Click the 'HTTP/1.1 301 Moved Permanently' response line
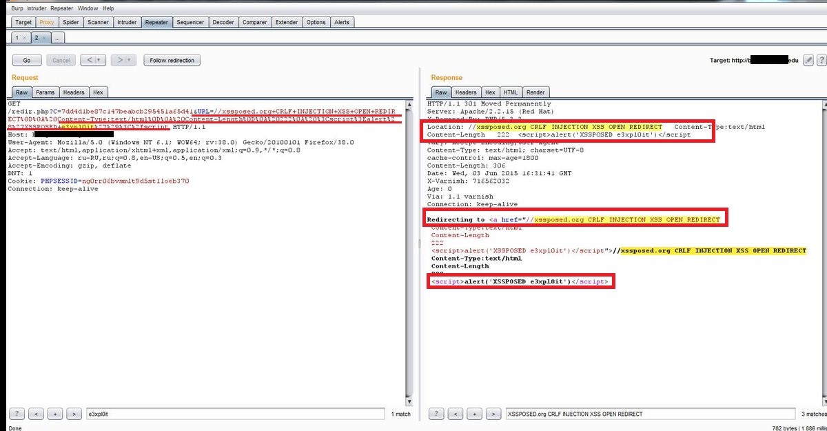 489,104
